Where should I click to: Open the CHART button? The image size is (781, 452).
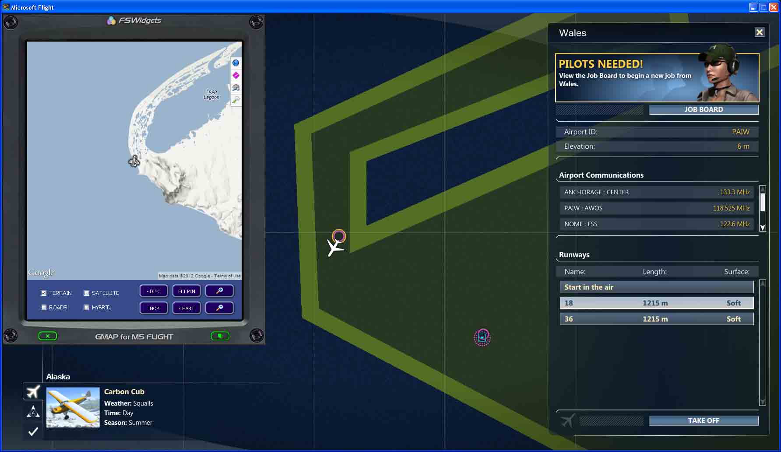186,308
